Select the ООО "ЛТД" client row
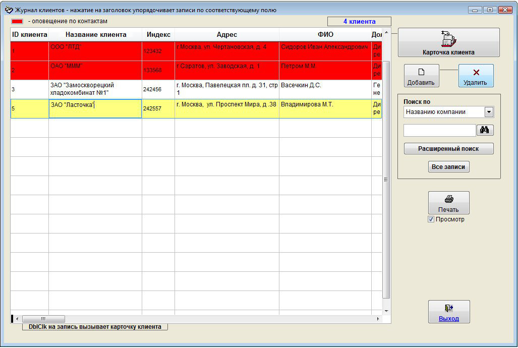 tap(95, 51)
